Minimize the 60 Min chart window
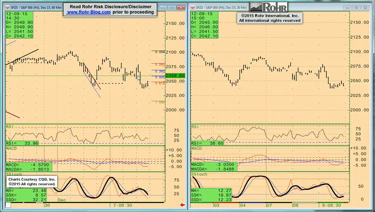This screenshot has width=375, height=212. tap(163, 8)
